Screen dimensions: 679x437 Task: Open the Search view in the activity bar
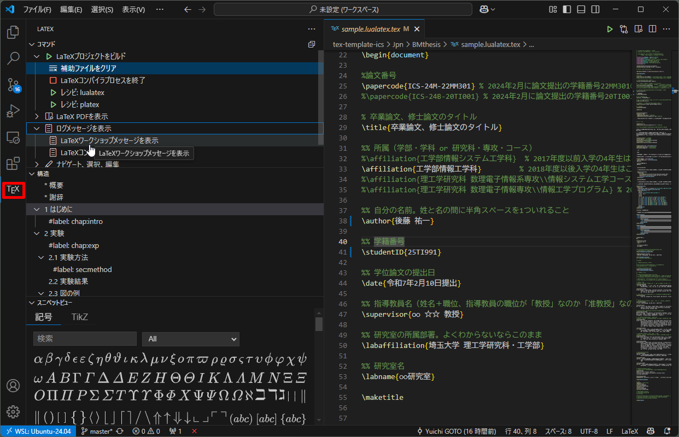coord(13,58)
